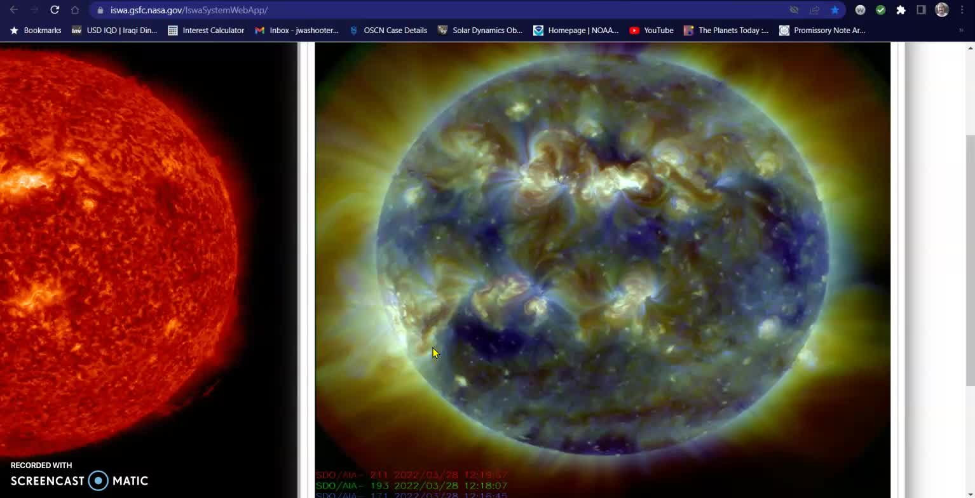Go forward to the next page
This screenshot has width=975, height=498.
(x=34, y=10)
